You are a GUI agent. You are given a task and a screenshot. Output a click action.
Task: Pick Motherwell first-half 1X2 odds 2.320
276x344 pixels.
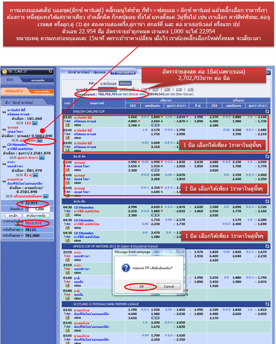[x=214, y=310]
